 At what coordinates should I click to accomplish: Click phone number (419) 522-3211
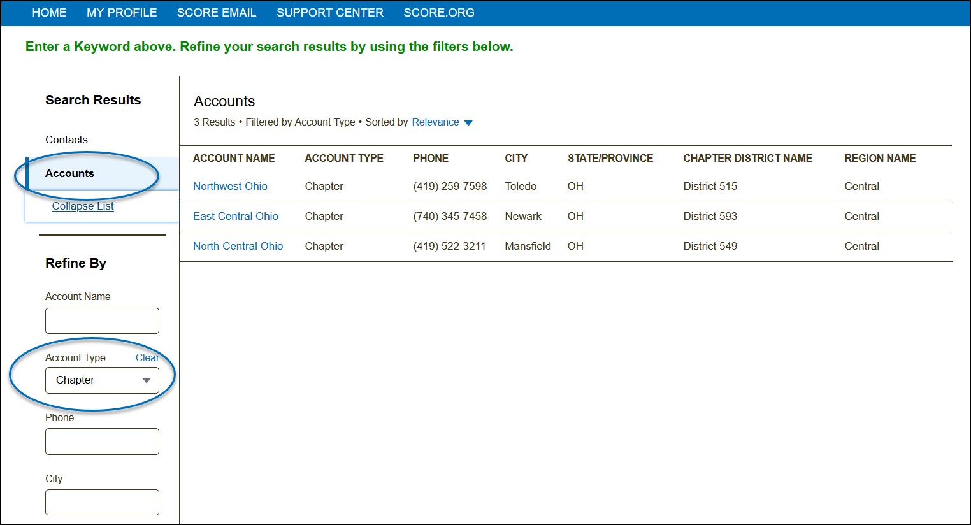point(449,246)
